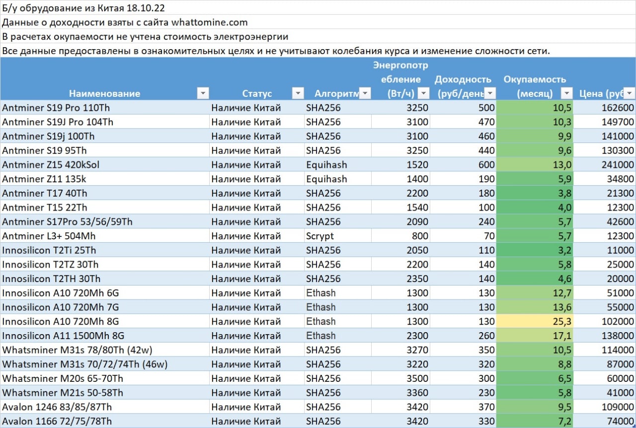Viewport: 636px width, 428px height.
Task: Open the Алгоритм column filter dropdown
Action: click(x=365, y=93)
